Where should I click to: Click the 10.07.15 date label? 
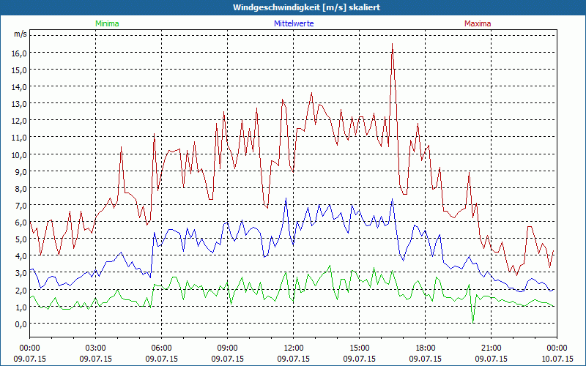click(557, 359)
